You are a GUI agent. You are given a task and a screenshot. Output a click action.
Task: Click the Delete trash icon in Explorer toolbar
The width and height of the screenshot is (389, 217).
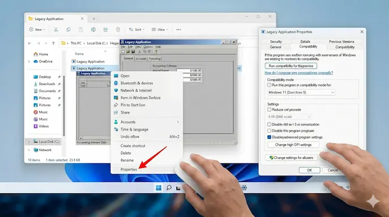pos(118,29)
